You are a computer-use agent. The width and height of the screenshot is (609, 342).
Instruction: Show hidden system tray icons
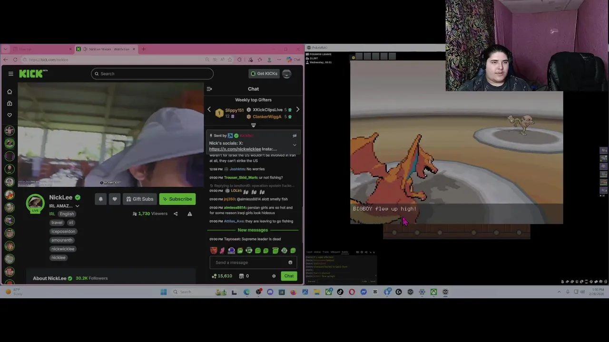click(559, 292)
